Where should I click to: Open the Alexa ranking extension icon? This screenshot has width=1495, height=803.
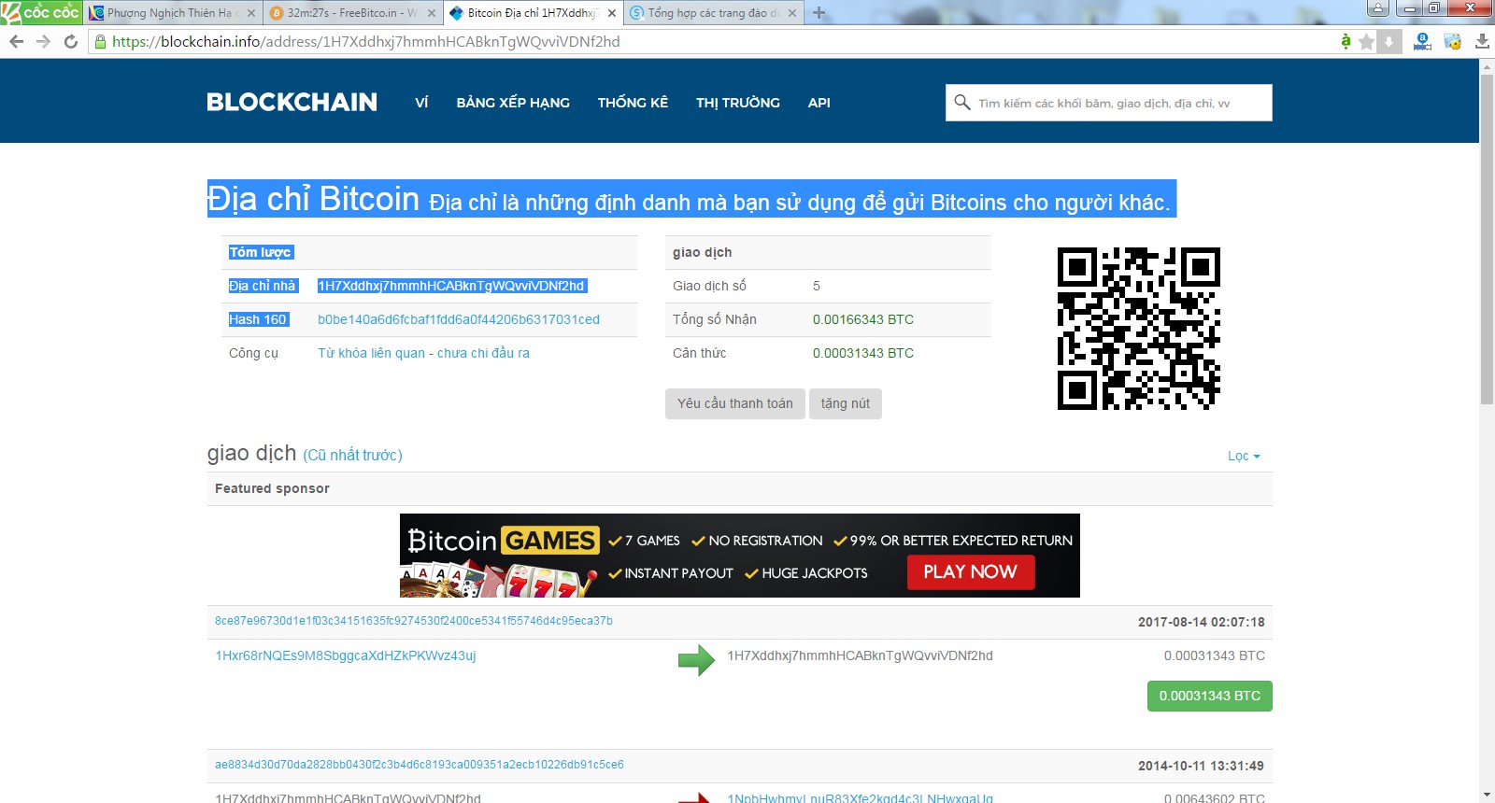click(x=1422, y=41)
